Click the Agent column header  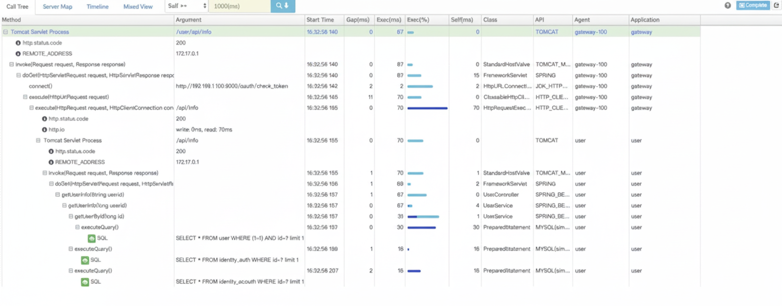(582, 20)
